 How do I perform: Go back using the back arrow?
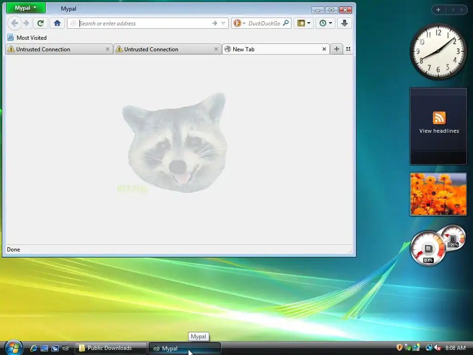pos(14,23)
